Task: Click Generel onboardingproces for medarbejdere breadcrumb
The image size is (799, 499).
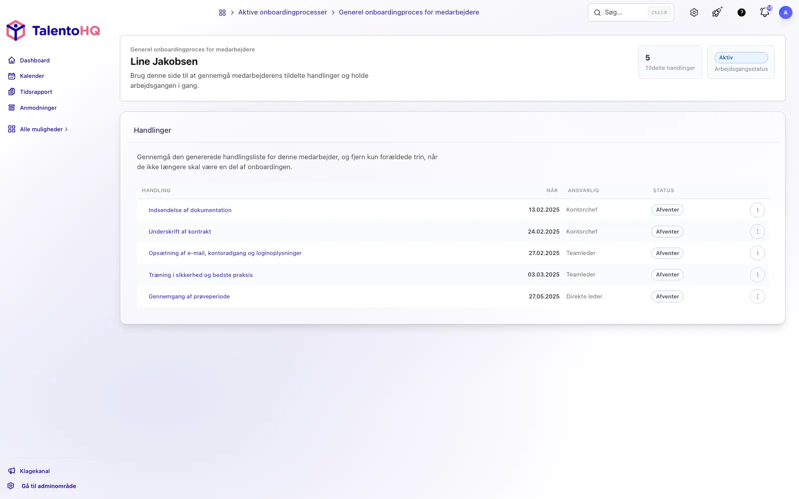Action: click(409, 12)
